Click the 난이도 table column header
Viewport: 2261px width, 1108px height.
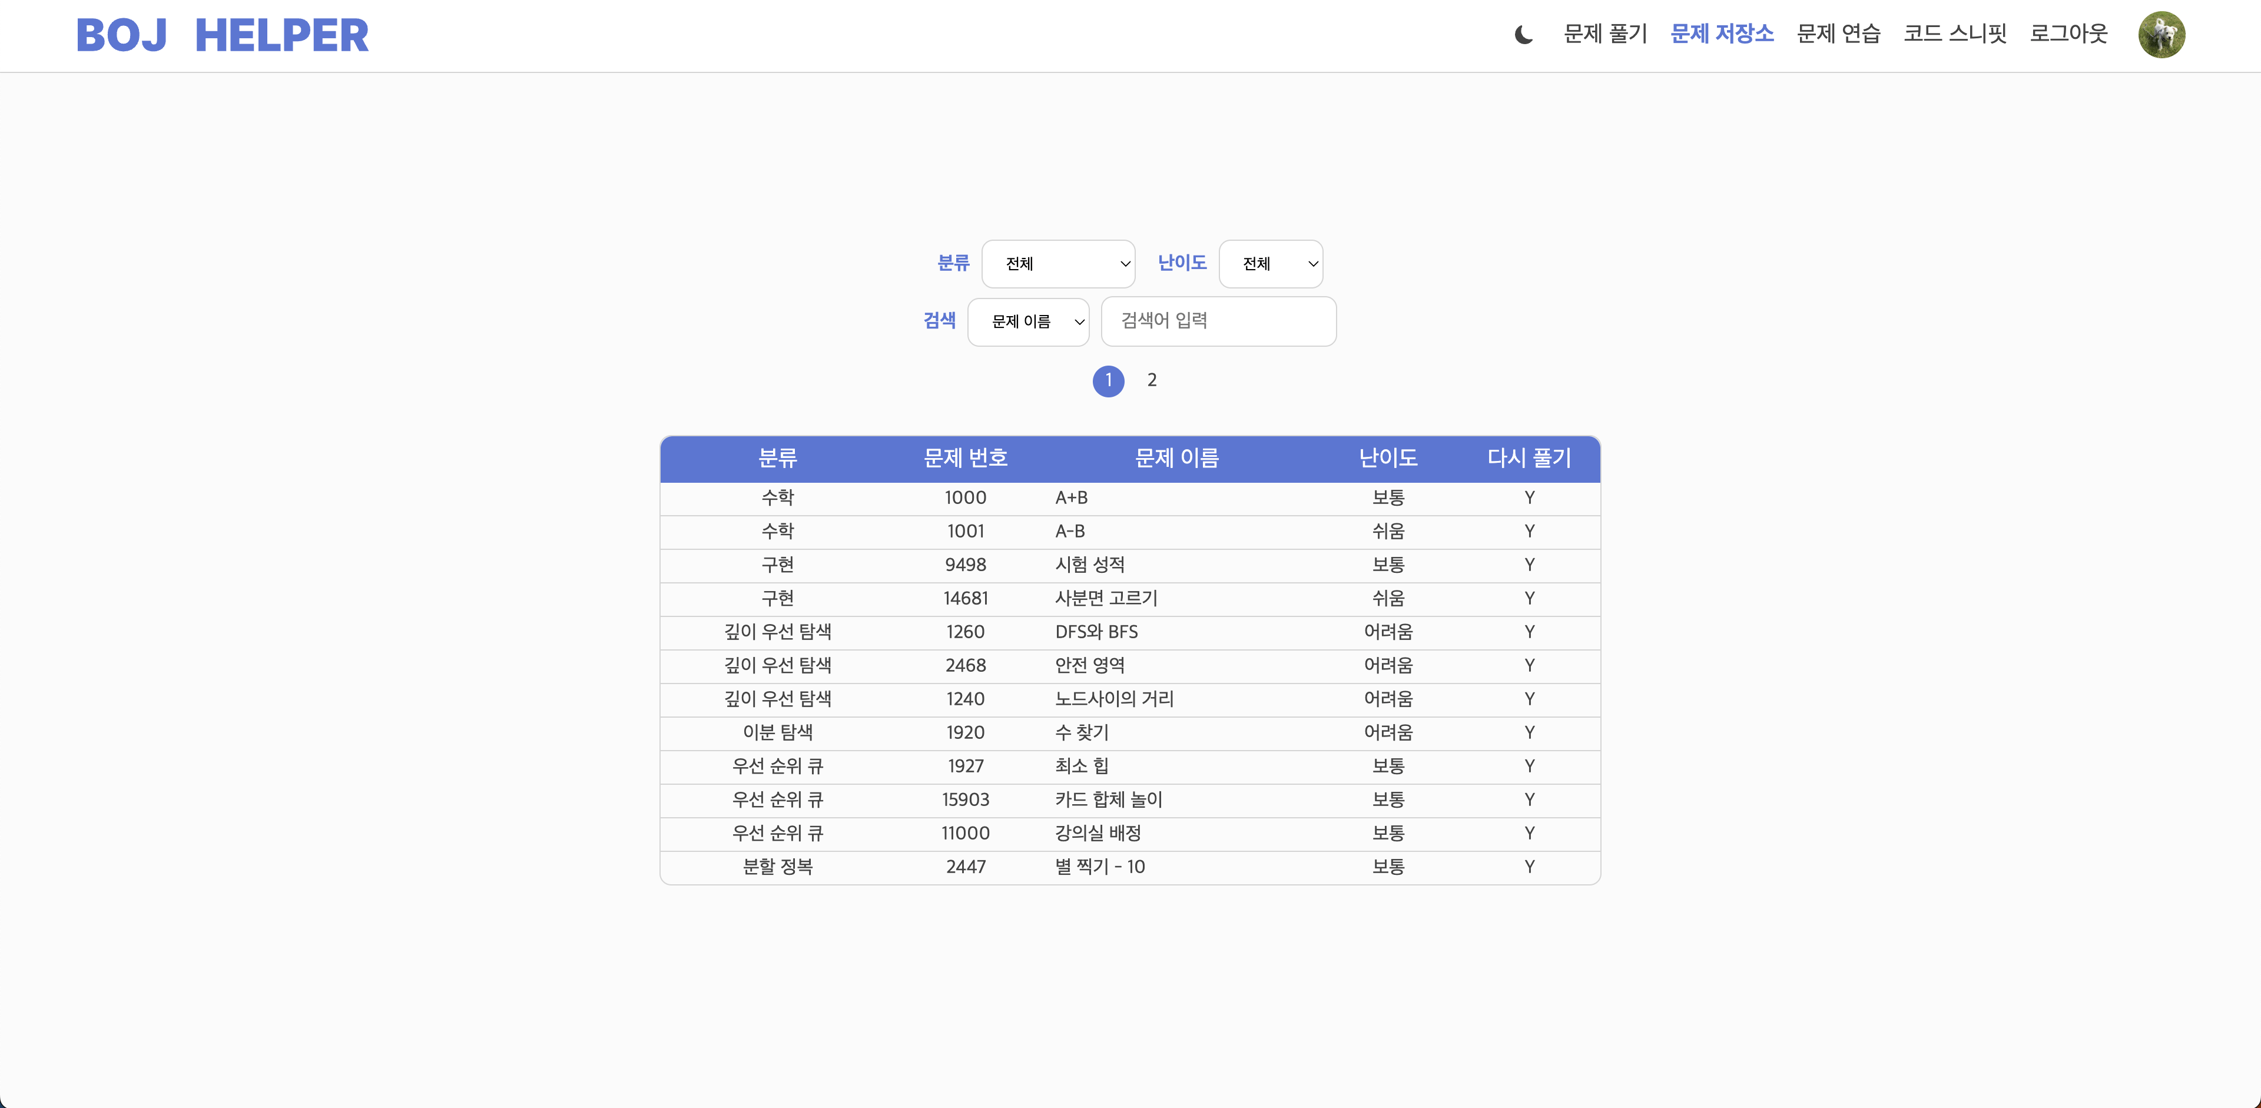click(1388, 458)
